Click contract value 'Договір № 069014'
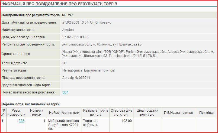 (x=76, y=78)
